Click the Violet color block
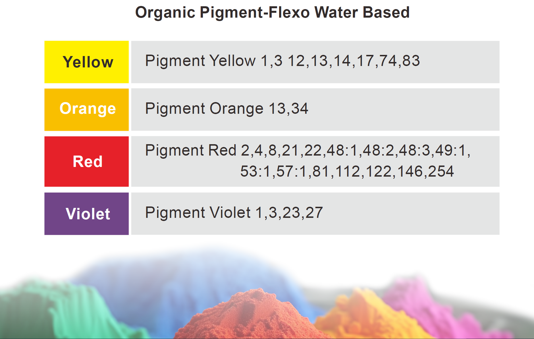The image size is (534, 339). point(86,214)
